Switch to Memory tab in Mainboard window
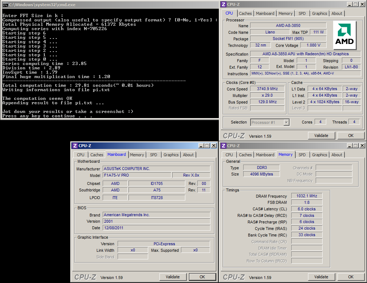Screen dimensions: 367x283 tap(137, 155)
